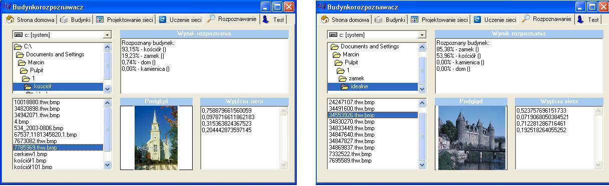Open Budynki tab in castle window
The image size is (609, 186).
pyautogui.click(x=390, y=20)
